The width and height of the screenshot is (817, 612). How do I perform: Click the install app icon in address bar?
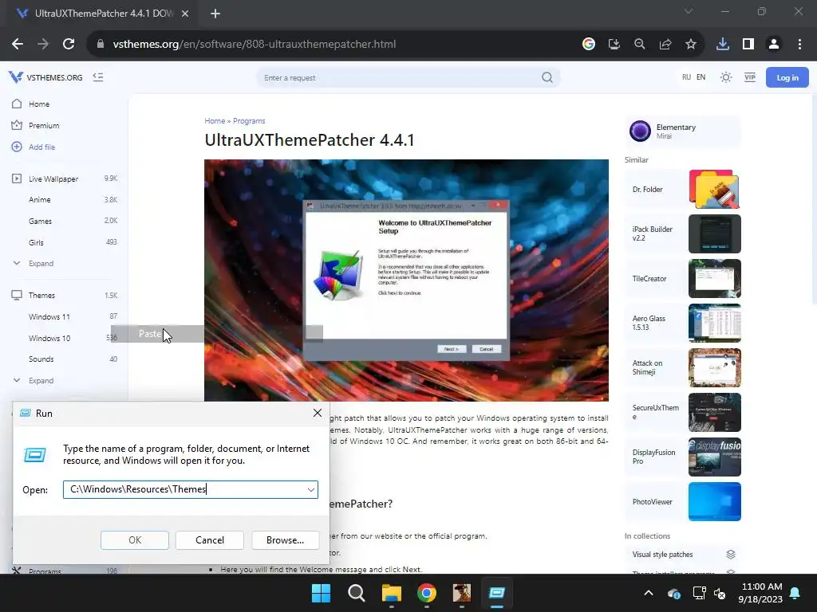pos(614,45)
